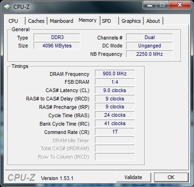Click the maximize button in title bar

(x=162, y=5)
